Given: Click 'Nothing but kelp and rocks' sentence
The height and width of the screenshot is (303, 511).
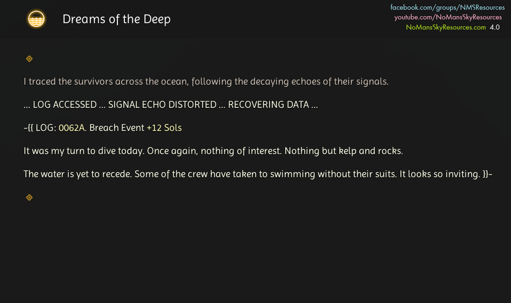Looking at the screenshot, I should coord(344,151).
